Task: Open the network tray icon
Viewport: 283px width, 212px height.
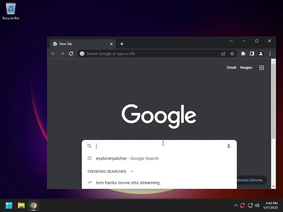Action: click(250, 205)
